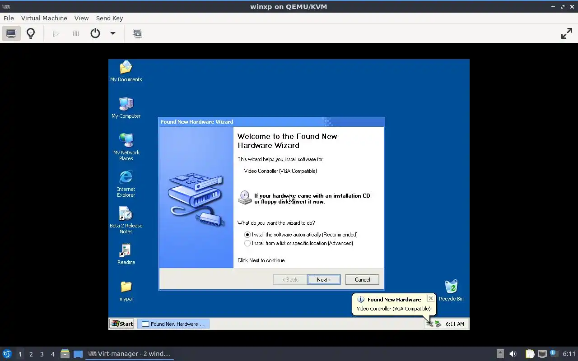578x361 pixels.
Task: Click Virt-manager host taskbar entry
Action: pos(130,354)
